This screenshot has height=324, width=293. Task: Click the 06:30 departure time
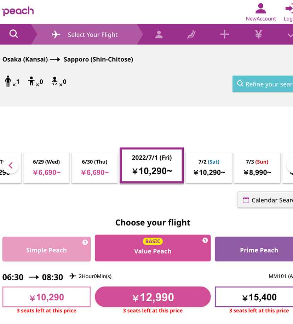pyautogui.click(x=13, y=277)
